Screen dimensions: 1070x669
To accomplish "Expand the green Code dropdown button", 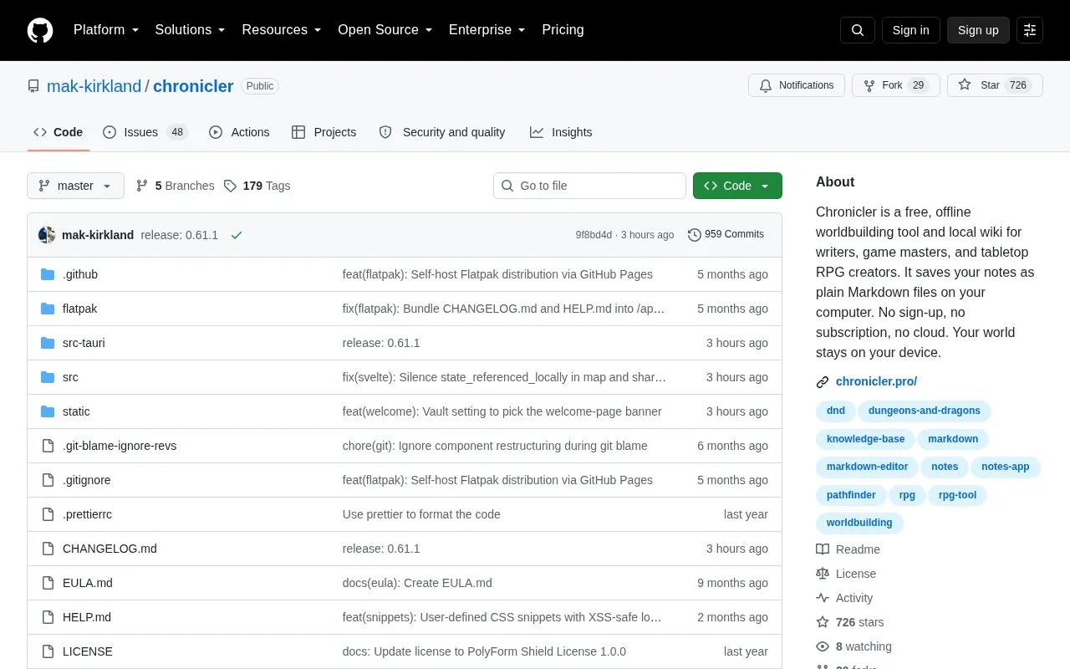I will click(737, 186).
